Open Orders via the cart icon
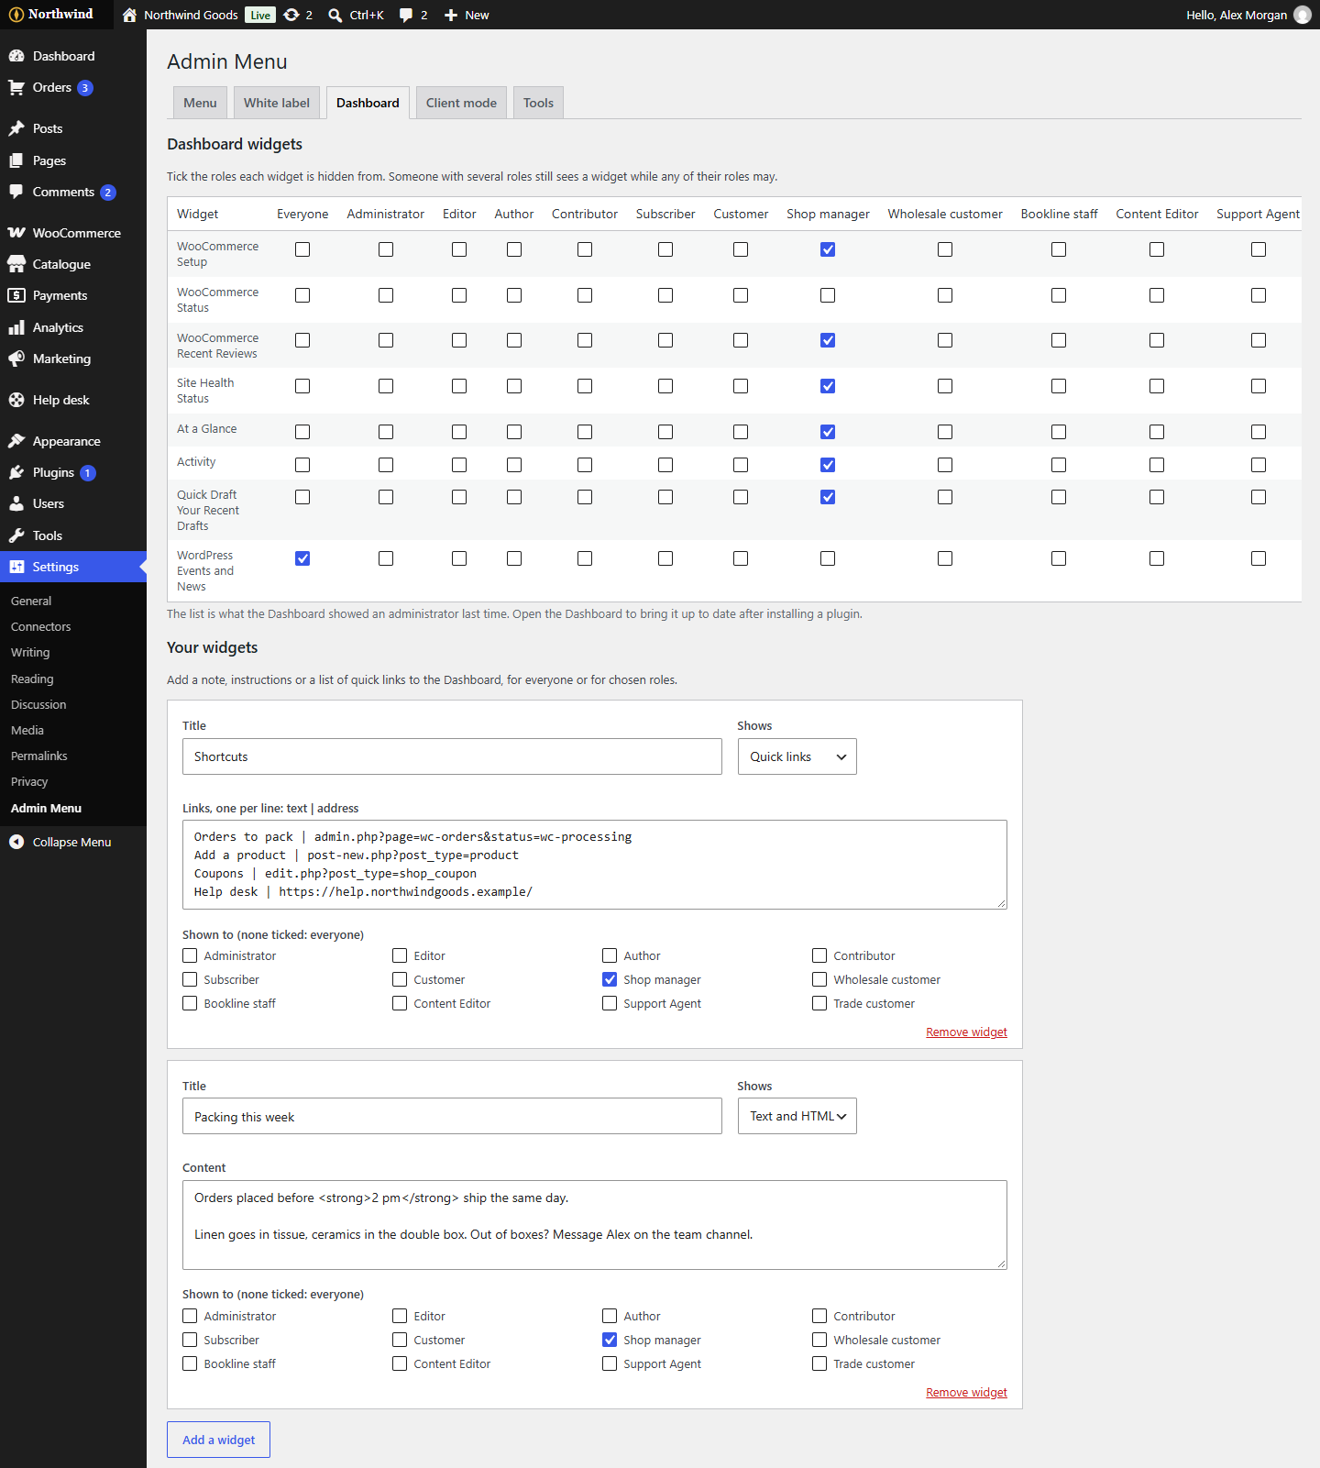1320x1468 pixels. [16, 88]
